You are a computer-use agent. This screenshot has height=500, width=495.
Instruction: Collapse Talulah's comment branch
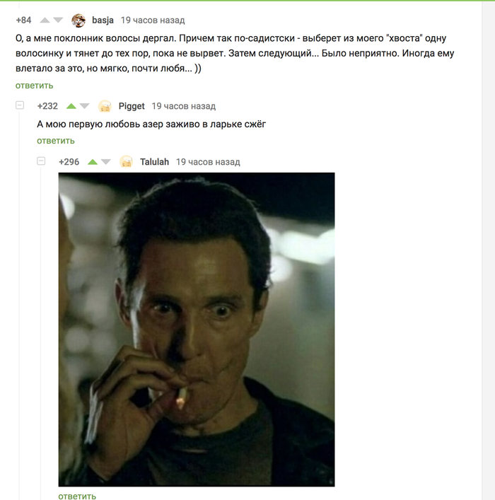(x=41, y=161)
